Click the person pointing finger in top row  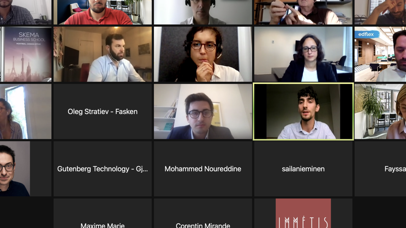pos(303,12)
